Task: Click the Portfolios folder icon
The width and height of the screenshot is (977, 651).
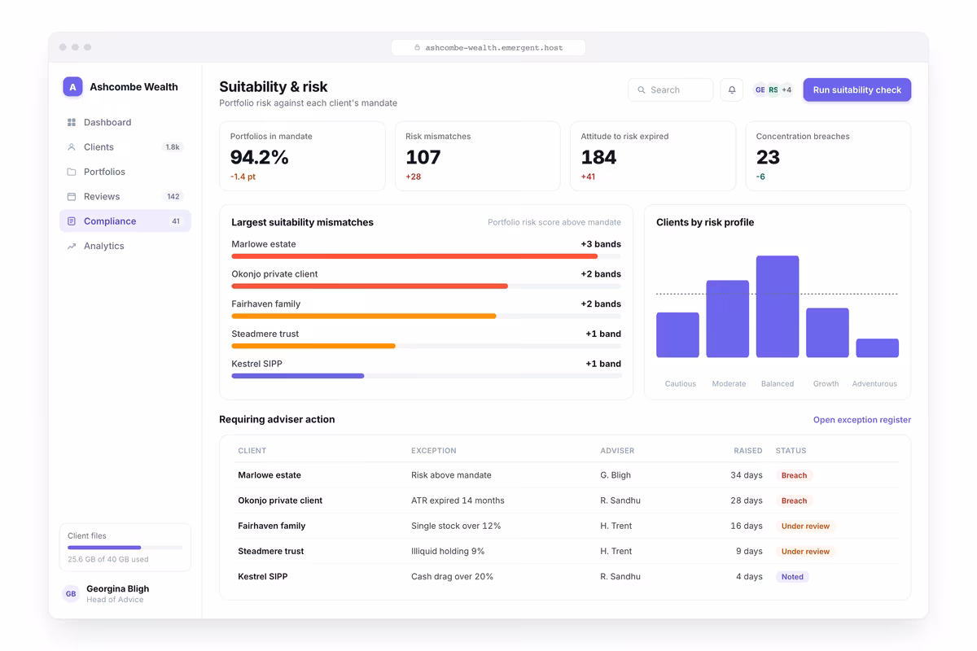Action: (72, 172)
